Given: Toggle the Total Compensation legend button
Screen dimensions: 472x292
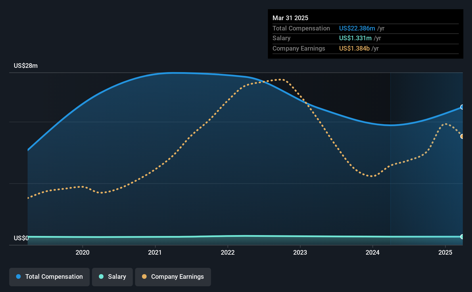Looking at the screenshot, I should point(49,277).
